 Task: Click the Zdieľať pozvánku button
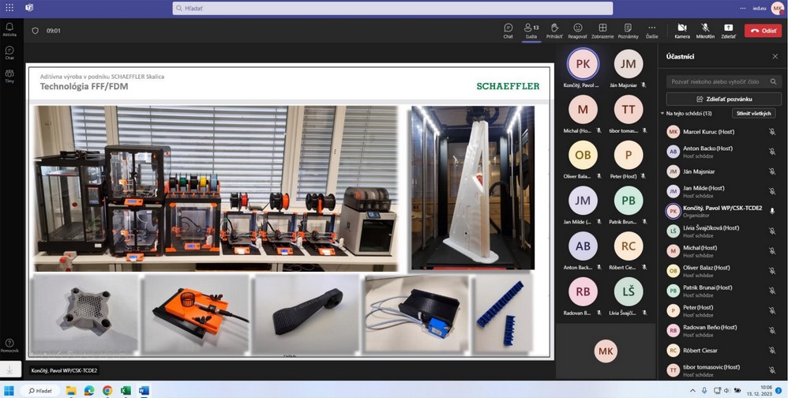pos(723,99)
